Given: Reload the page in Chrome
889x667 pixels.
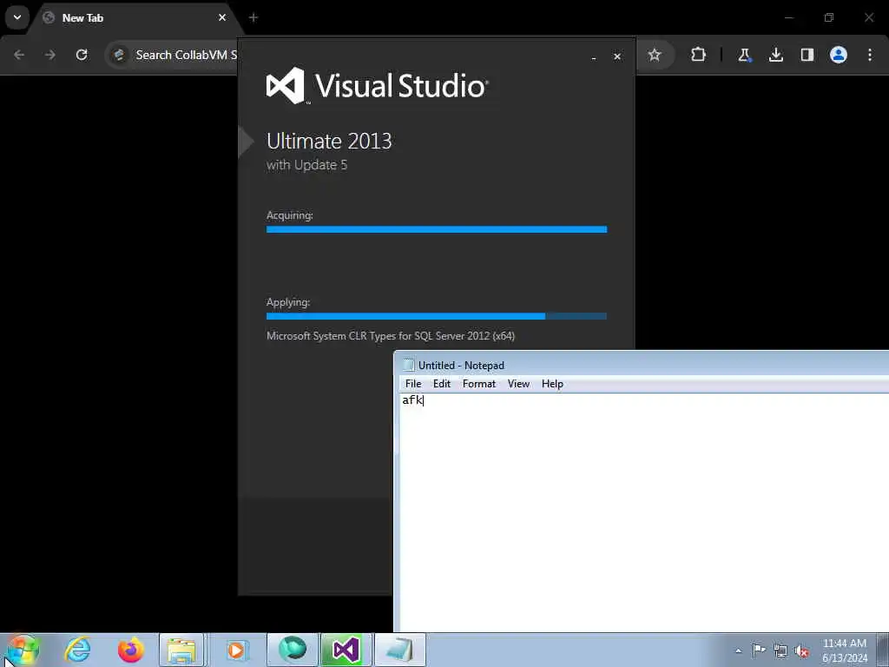Looking at the screenshot, I should tap(82, 55).
